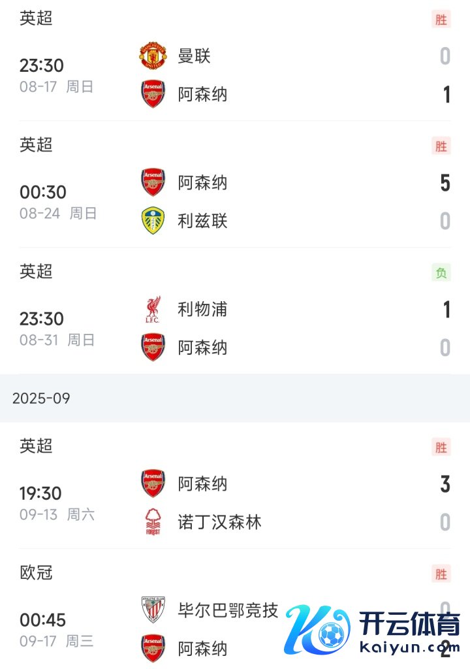Open team 诺丁汉森林 link
Screen dimensions: 470x669
pyautogui.click(x=219, y=522)
